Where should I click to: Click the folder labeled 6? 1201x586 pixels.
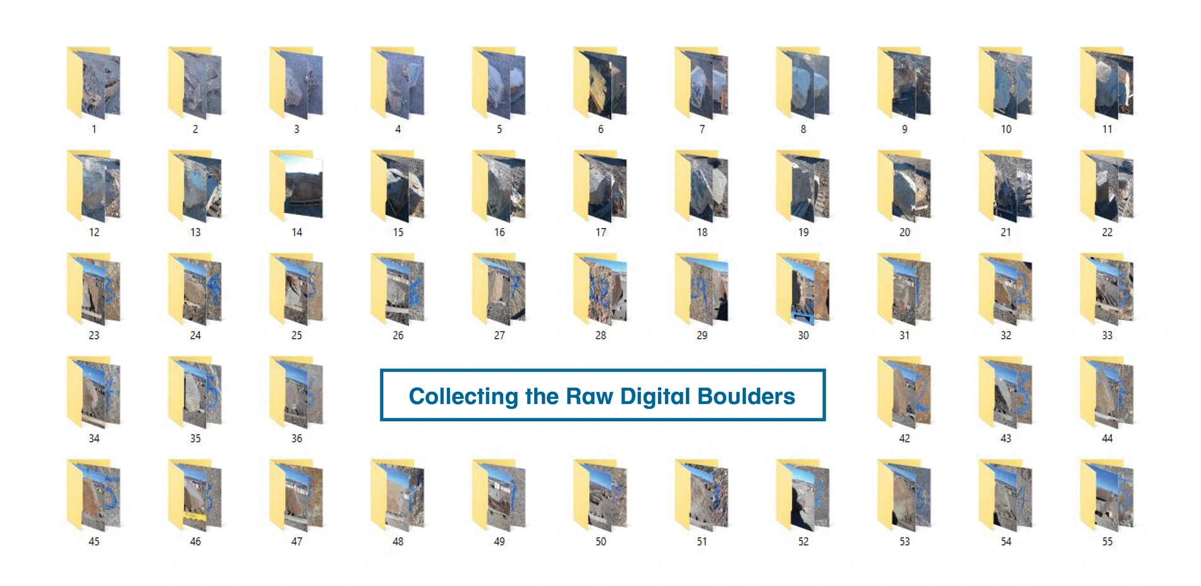[600, 83]
